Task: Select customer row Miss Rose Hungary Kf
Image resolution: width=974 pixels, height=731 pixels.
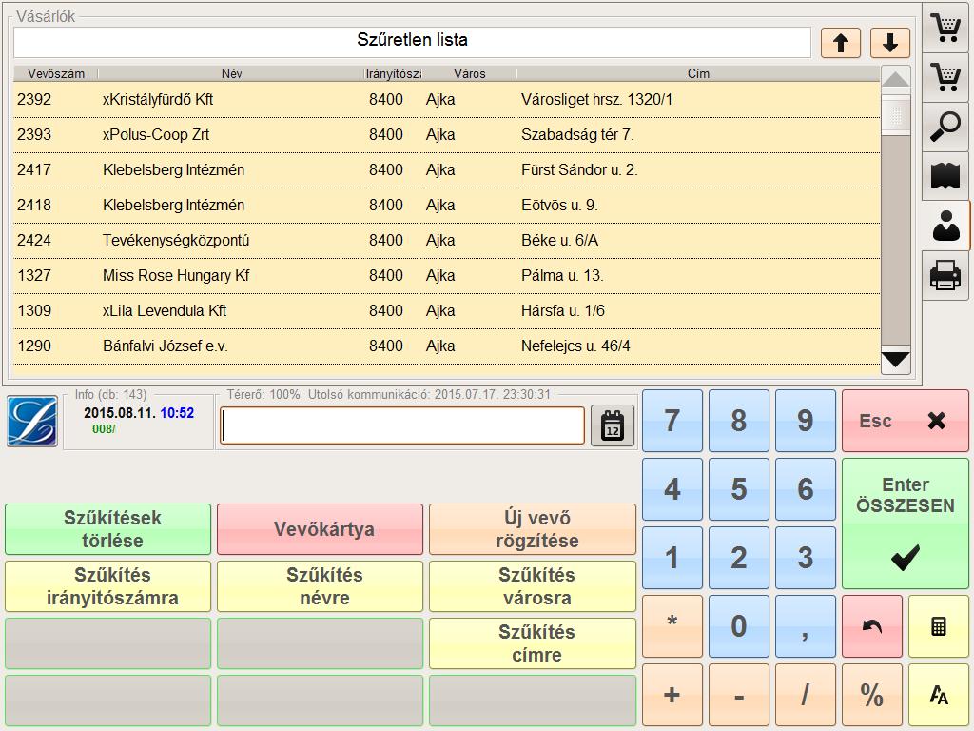Action: 447,275
